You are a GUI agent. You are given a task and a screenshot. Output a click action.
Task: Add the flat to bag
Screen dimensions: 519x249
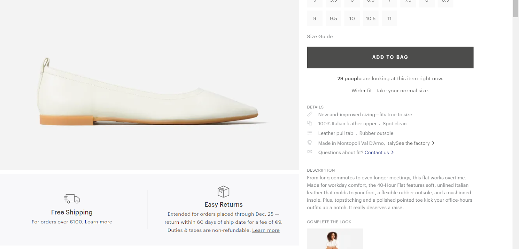coord(390,57)
